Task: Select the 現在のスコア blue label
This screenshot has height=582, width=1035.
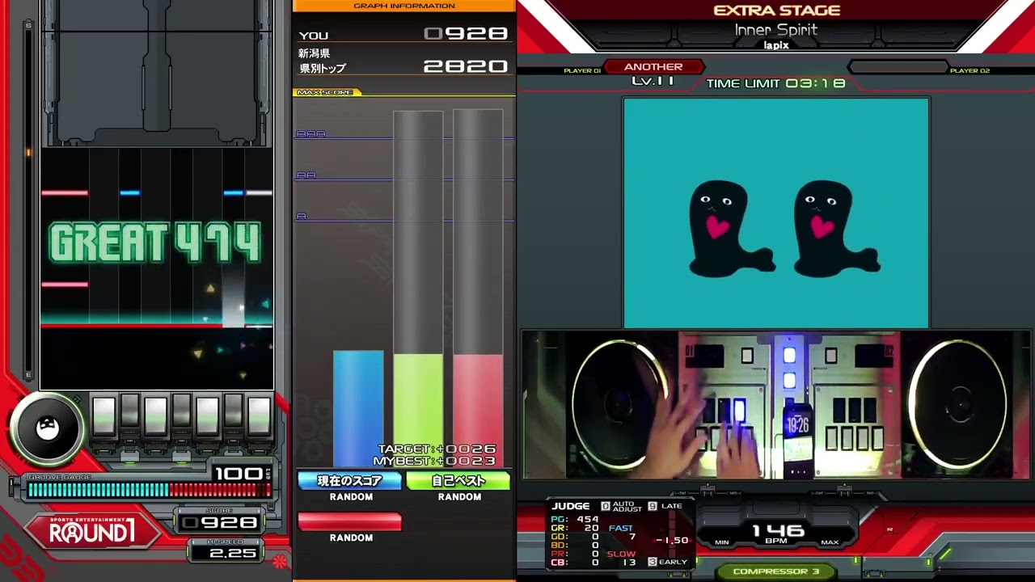Action: click(349, 481)
